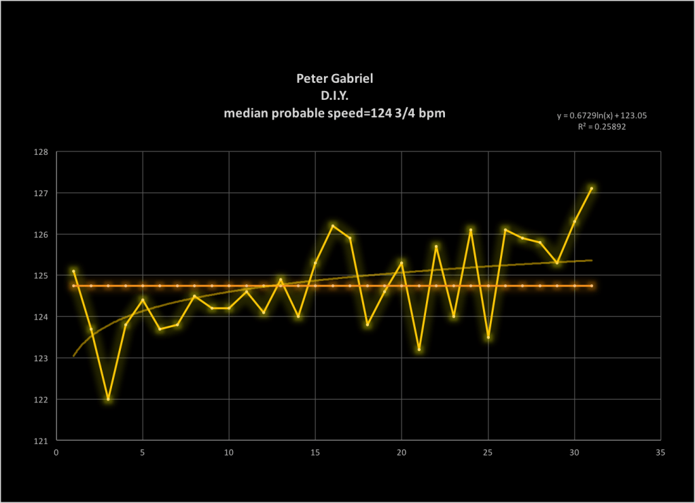Image resolution: width=695 pixels, height=503 pixels.
Task: Select the 'D.I.Y.' subtitle line
Action: click(334, 96)
